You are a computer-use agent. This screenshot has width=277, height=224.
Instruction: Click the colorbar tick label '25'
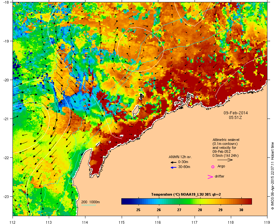(138, 210)
